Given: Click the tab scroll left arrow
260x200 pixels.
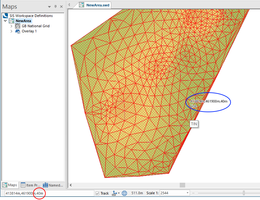Looking at the screenshot, I should 69,5.
